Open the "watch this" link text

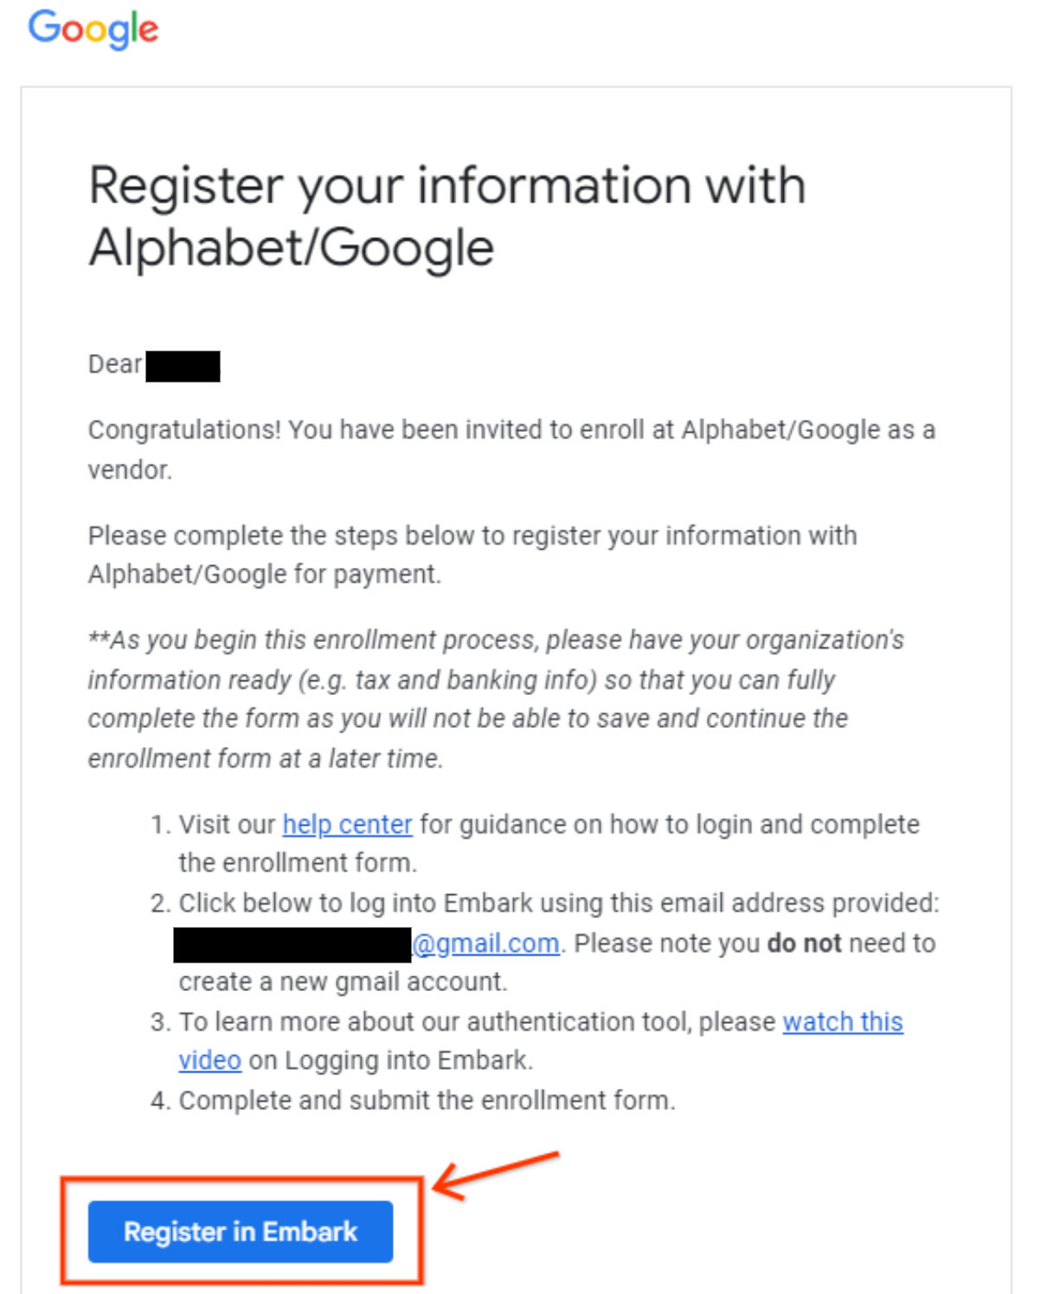coord(843,1022)
